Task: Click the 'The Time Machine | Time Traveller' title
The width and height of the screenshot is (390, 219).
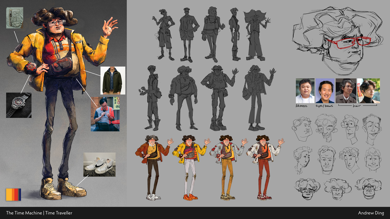Action: (x=39, y=213)
